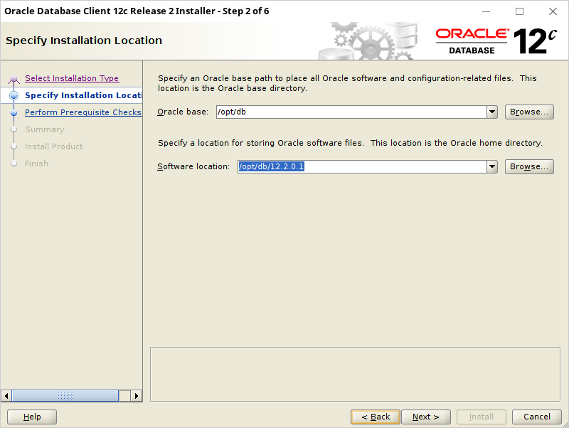Click the "Software location:" label

193,167
